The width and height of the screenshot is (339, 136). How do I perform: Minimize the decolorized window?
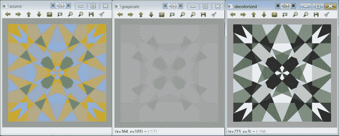tap(305, 6)
